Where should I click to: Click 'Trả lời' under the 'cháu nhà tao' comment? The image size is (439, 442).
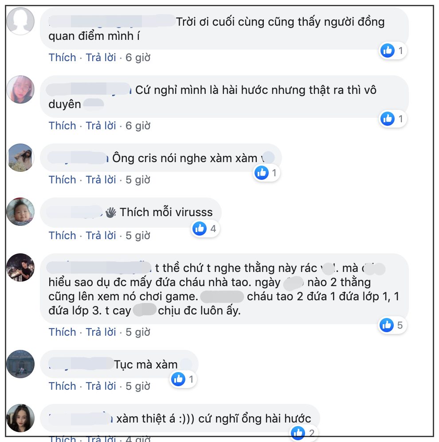pyautogui.click(x=101, y=332)
